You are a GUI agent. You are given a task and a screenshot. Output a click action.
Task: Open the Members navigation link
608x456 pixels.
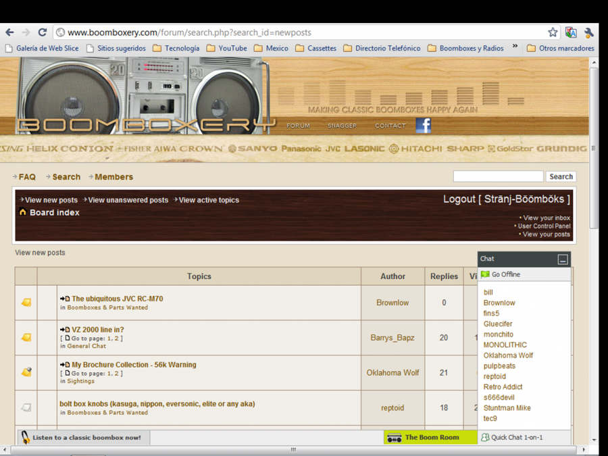pos(113,177)
